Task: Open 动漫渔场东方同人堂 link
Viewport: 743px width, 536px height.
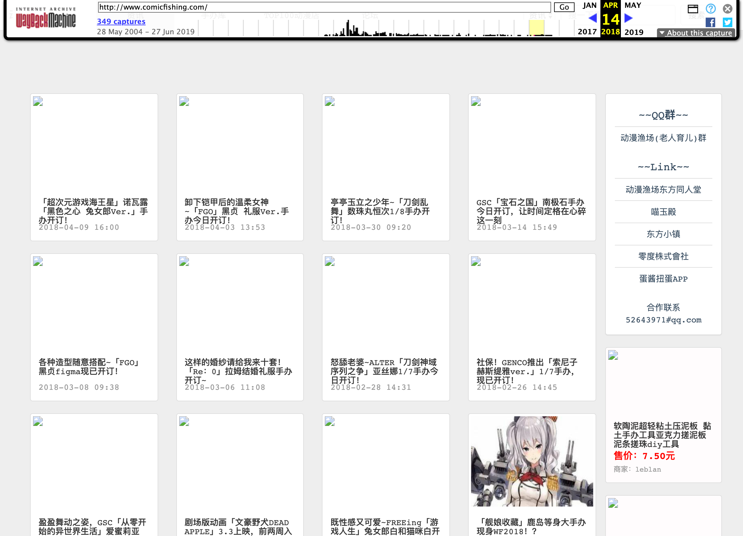Action: [x=663, y=190]
